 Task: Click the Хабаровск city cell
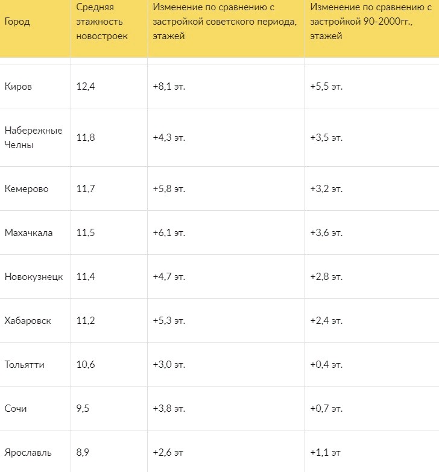[28, 320]
